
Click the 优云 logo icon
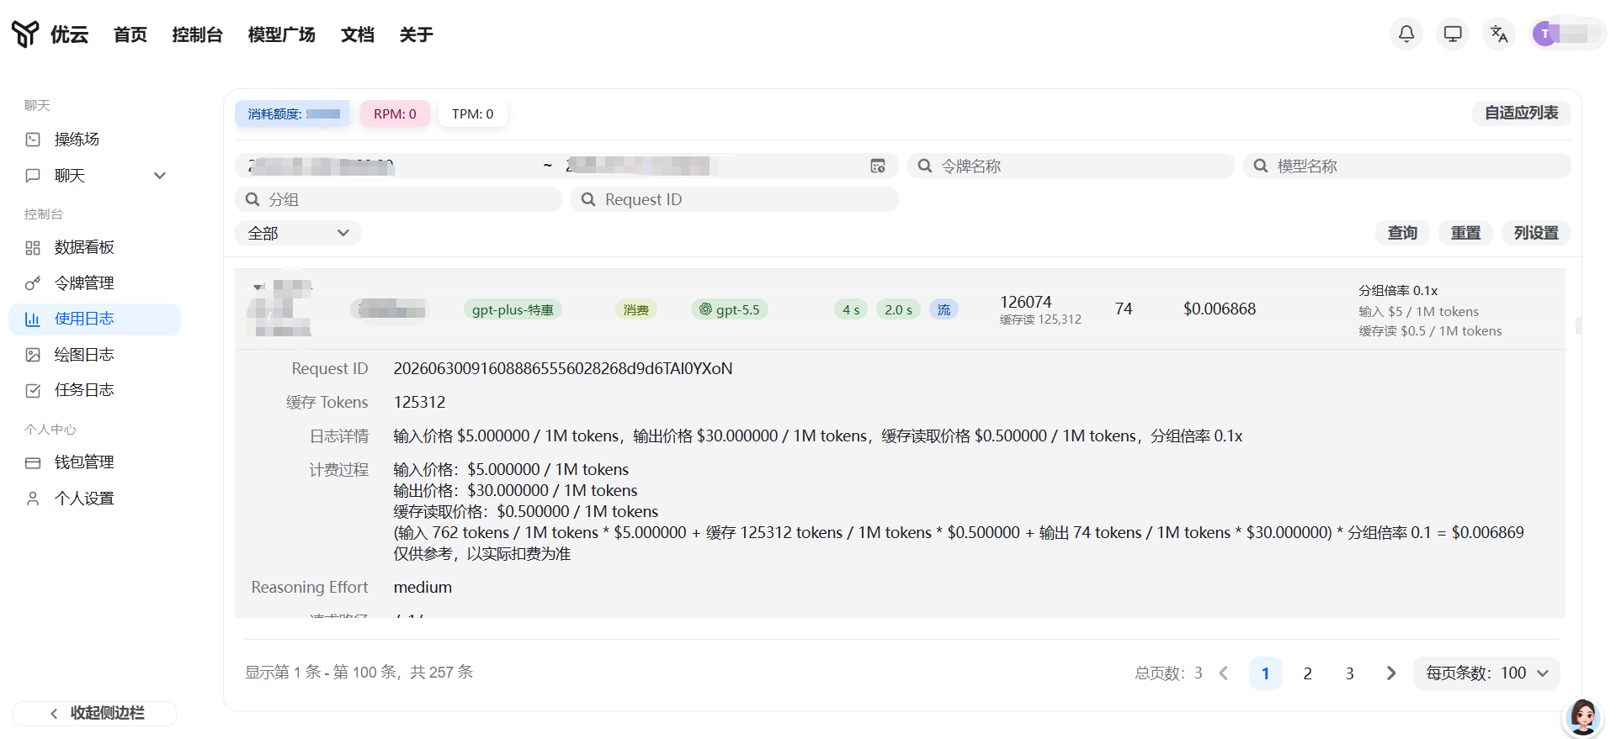point(25,34)
